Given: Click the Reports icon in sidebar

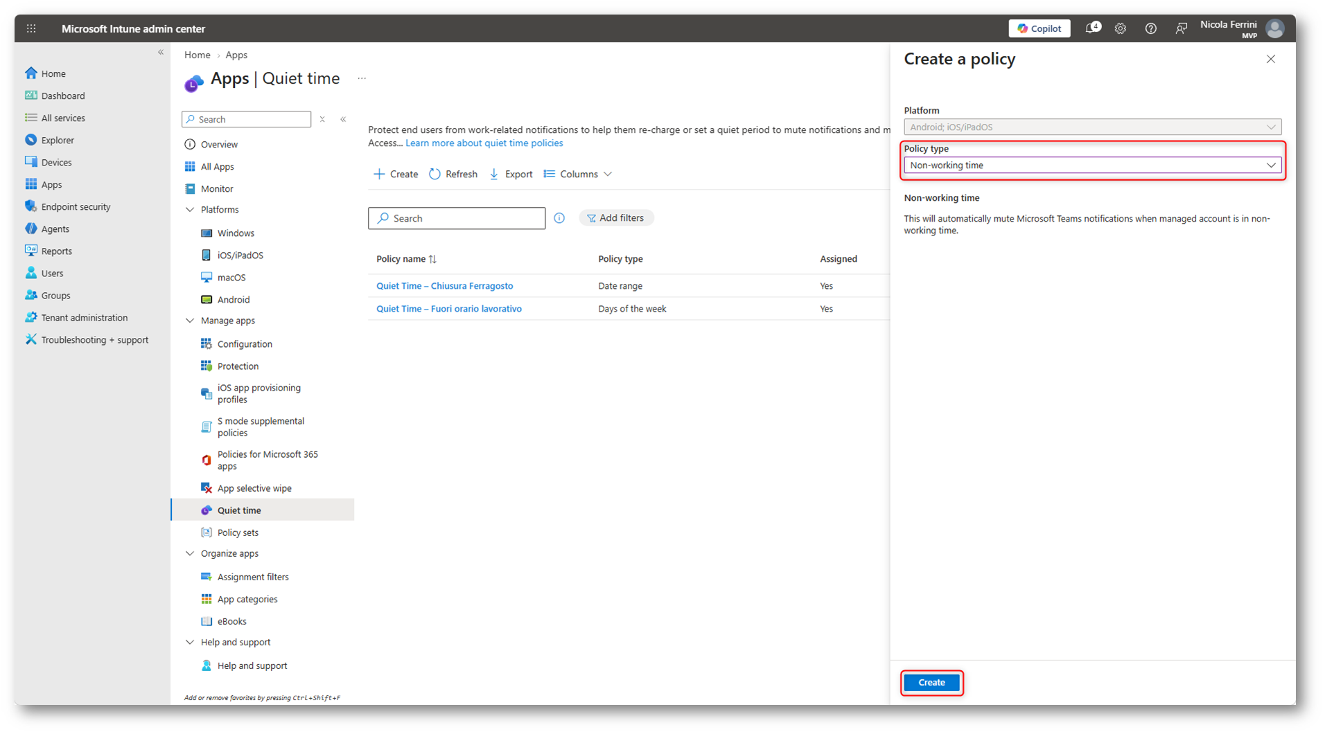Looking at the screenshot, I should pos(31,251).
